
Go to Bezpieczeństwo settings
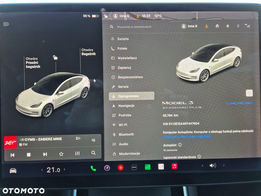pos(127,77)
